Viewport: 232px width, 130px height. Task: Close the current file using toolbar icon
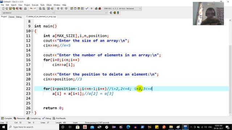tap(17, 9)
